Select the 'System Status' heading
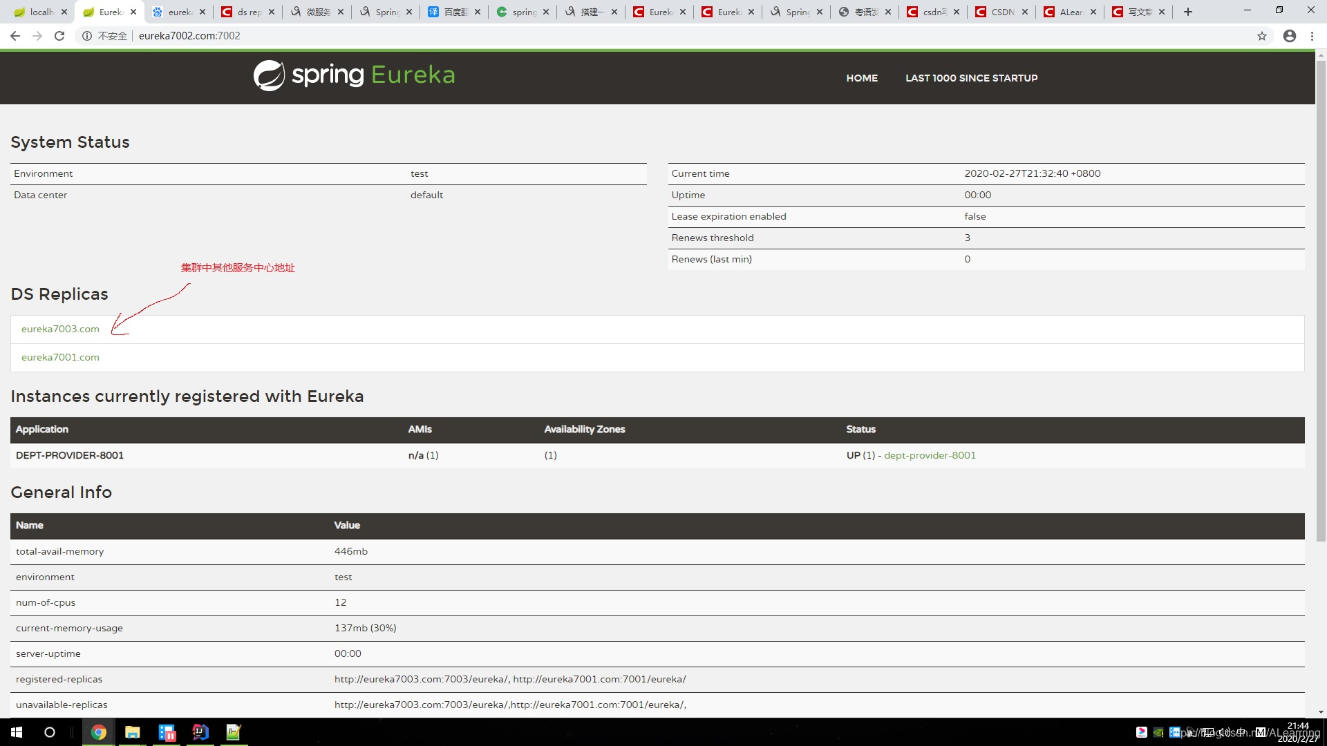The width and height of the screenshot is (1327, 746). click(x=70, y=142)
